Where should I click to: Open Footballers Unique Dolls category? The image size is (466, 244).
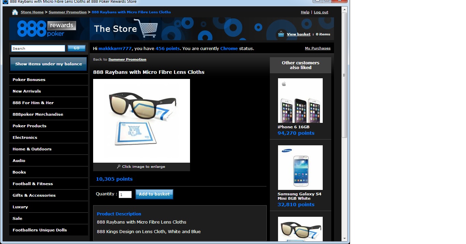coord(48,230)
